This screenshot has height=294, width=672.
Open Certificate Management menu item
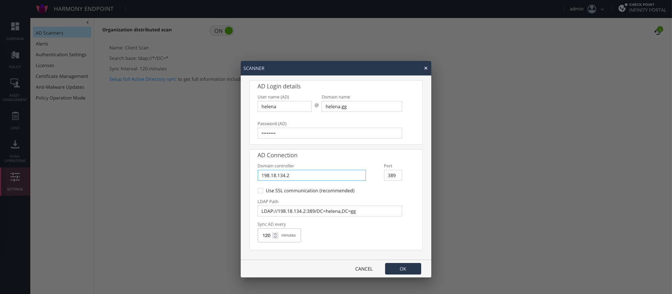point(62,76)
